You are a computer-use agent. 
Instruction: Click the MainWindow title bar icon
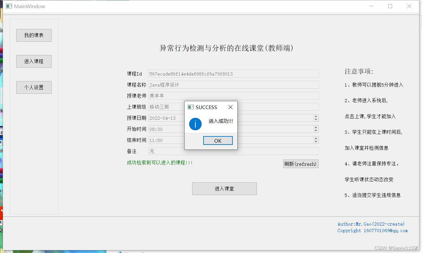[9, 6]
